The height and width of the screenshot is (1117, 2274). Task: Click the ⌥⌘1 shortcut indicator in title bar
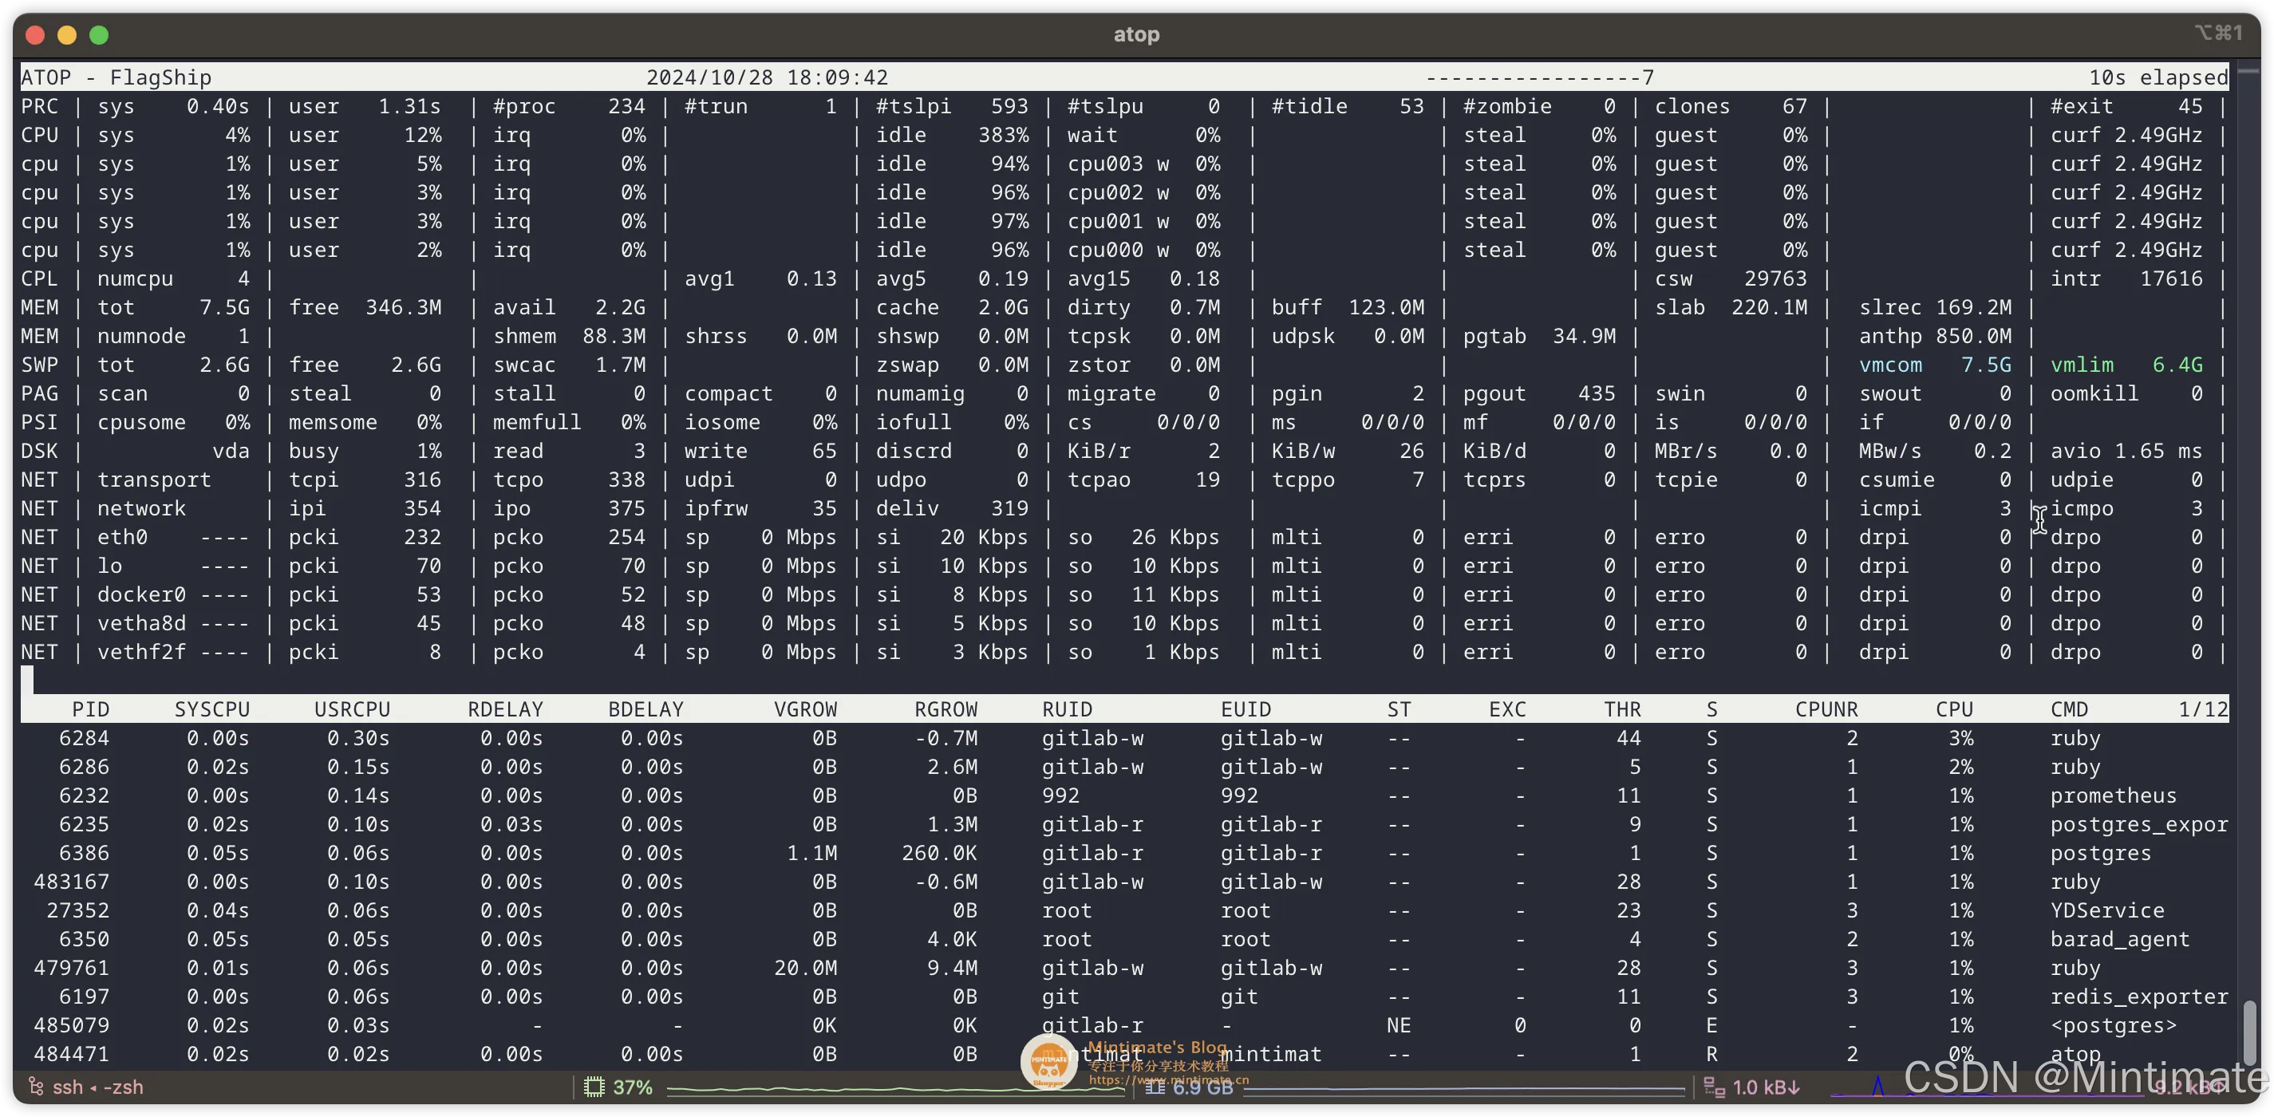pos(2217,33)
